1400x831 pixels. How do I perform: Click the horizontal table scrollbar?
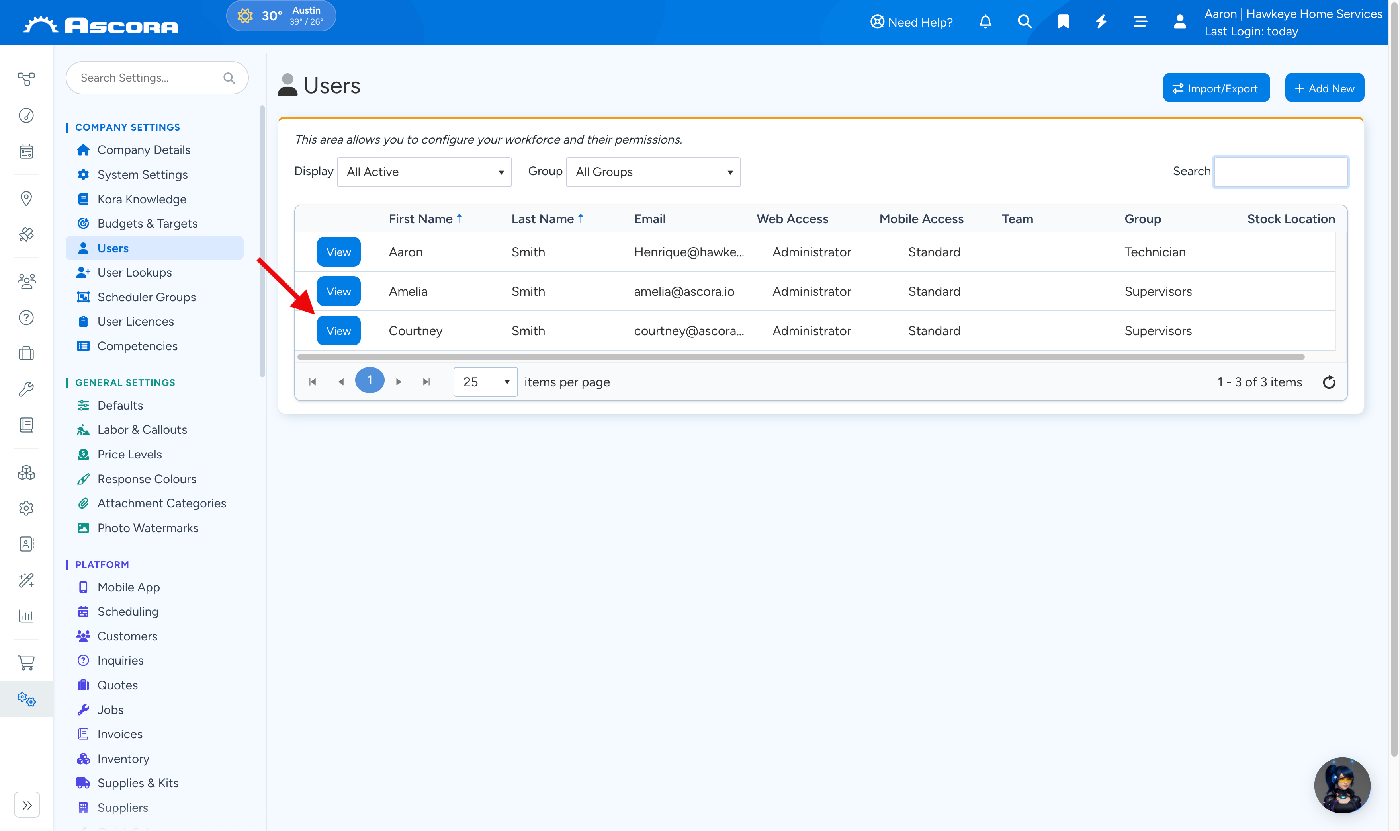click(x=801, y=357)
